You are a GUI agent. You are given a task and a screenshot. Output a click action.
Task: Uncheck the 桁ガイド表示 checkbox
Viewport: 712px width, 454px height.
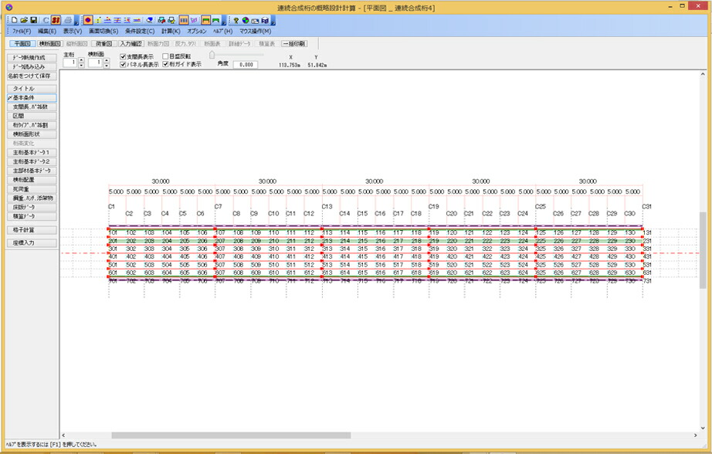coord(165,64)
